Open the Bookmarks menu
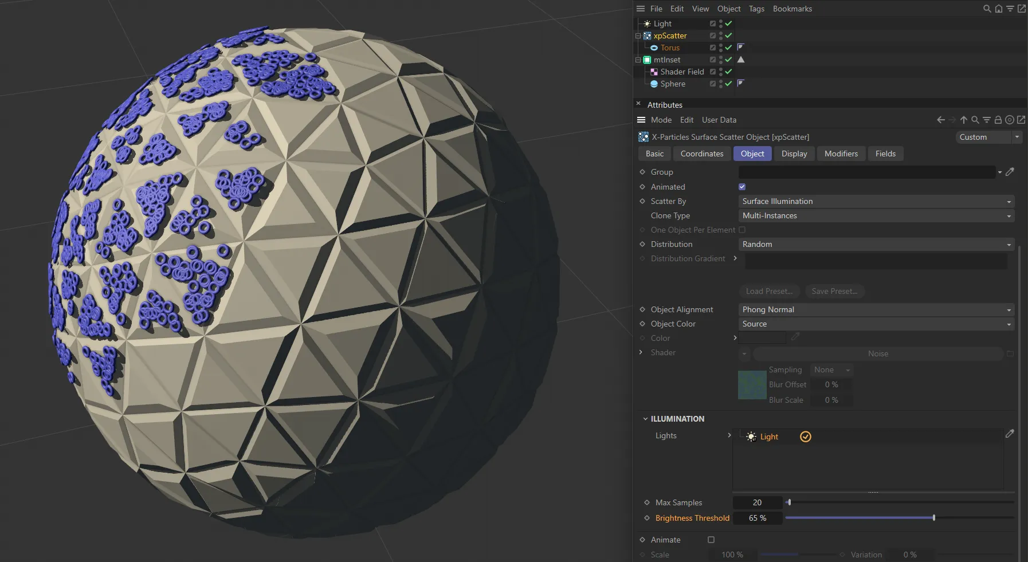The image size is (1028, 562). coord(792,9)
